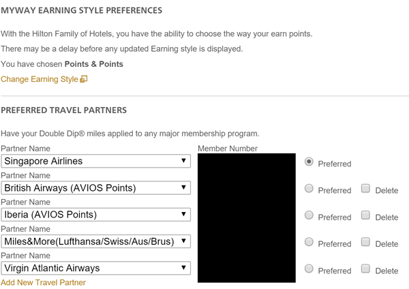This screenshot has width=409, height=289.
Task: Select Preferred radio for Iberia
Action: [x=309, y=215]
